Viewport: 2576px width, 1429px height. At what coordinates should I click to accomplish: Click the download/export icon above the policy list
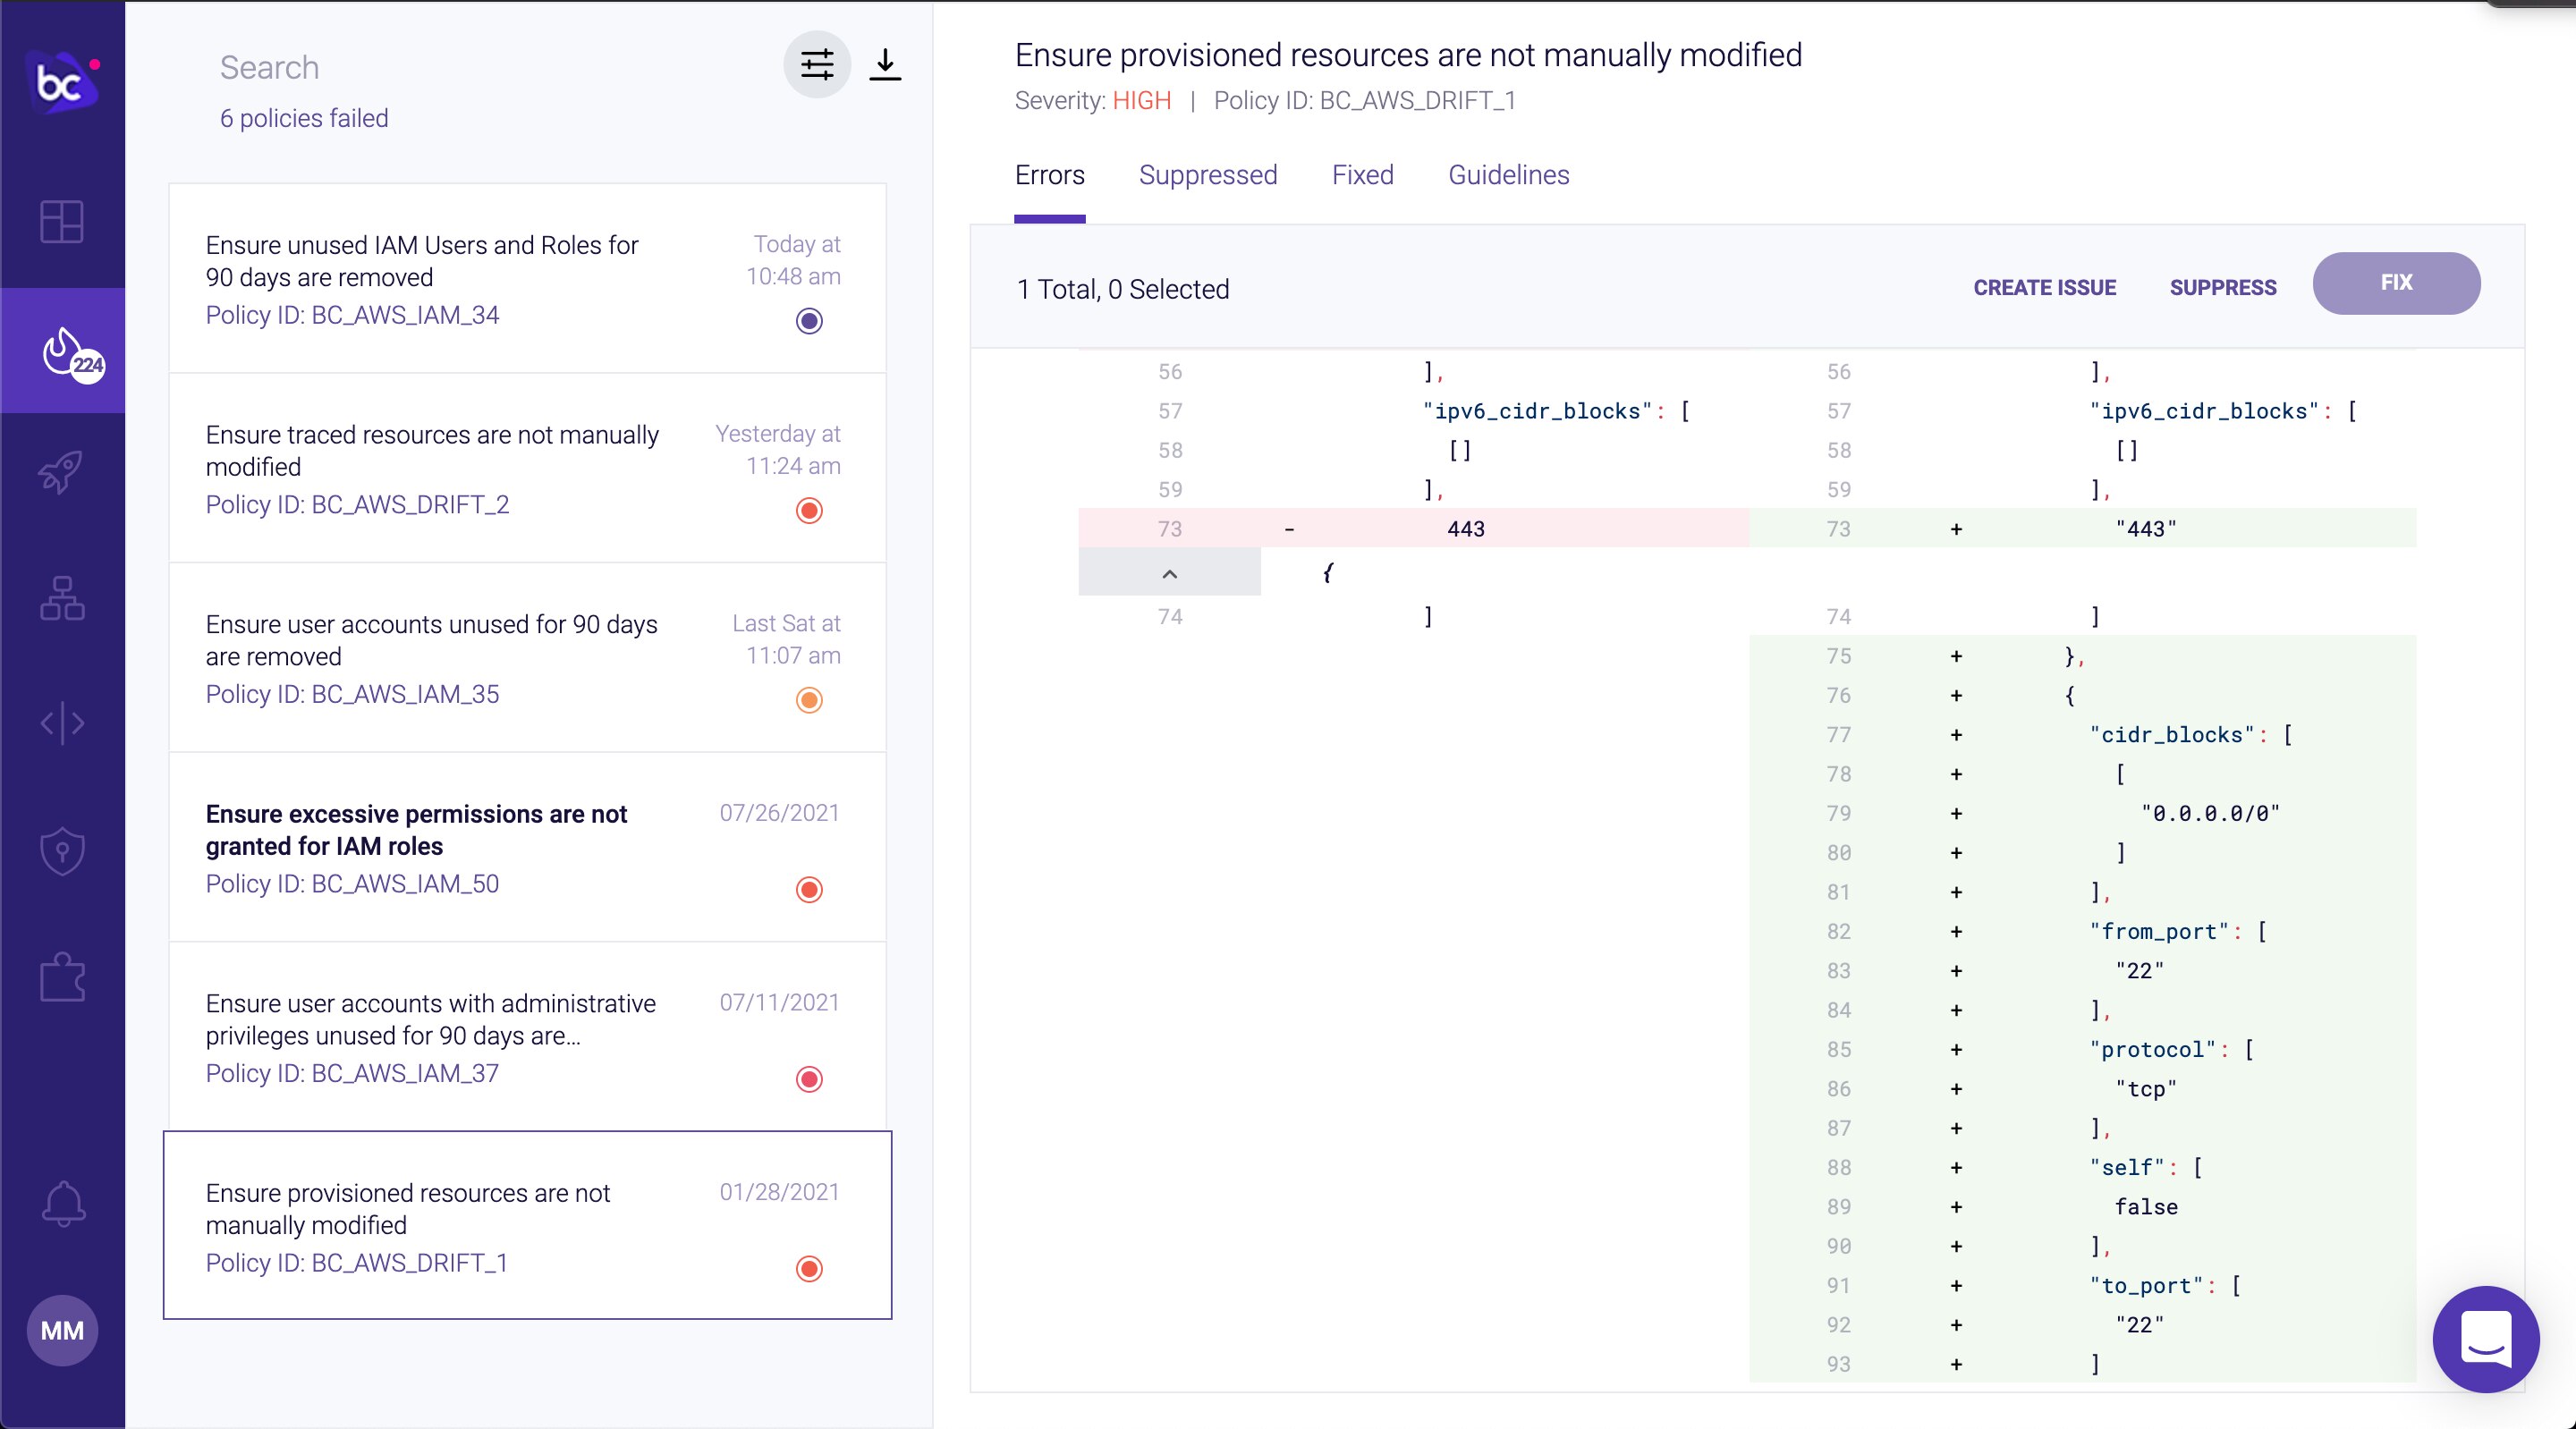[885, 64]
